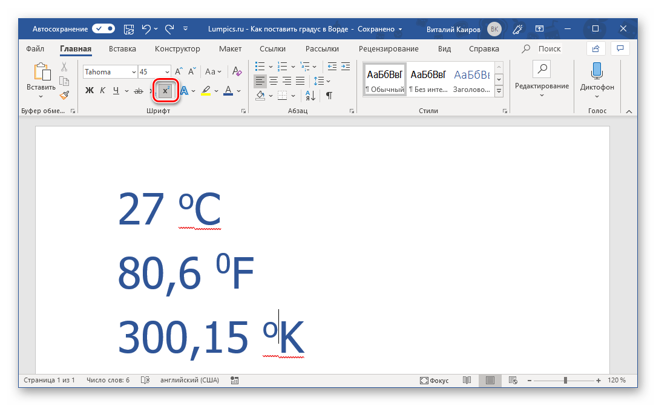Switch to the Конструктор tab

pyautogui.click(x=177, y=48)
